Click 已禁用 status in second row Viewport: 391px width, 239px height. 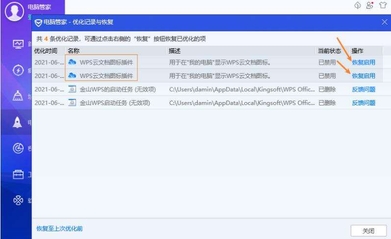327,76
